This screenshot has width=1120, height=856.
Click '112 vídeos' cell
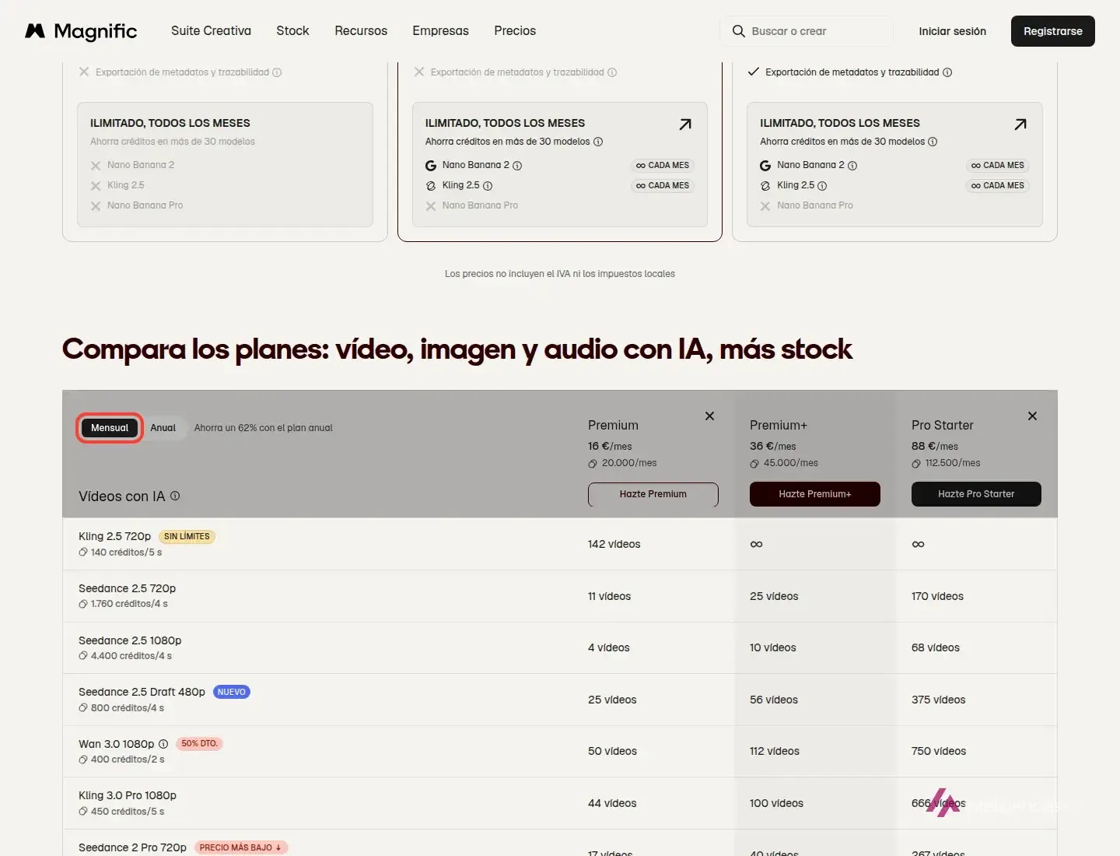click(775, 752)
